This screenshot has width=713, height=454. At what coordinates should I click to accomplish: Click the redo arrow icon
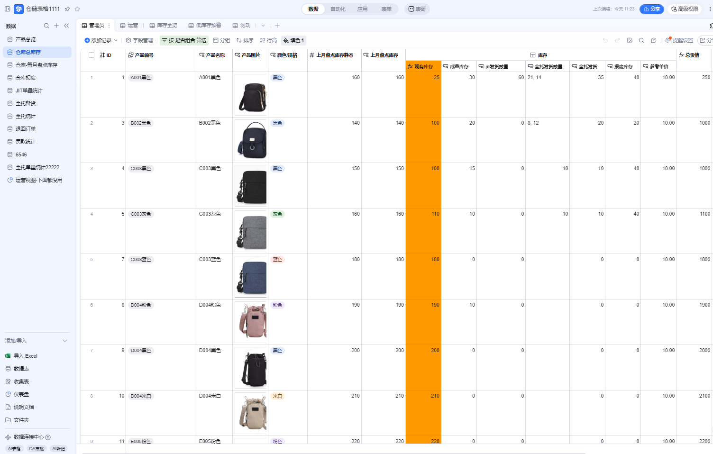click(x=617, y=40)
